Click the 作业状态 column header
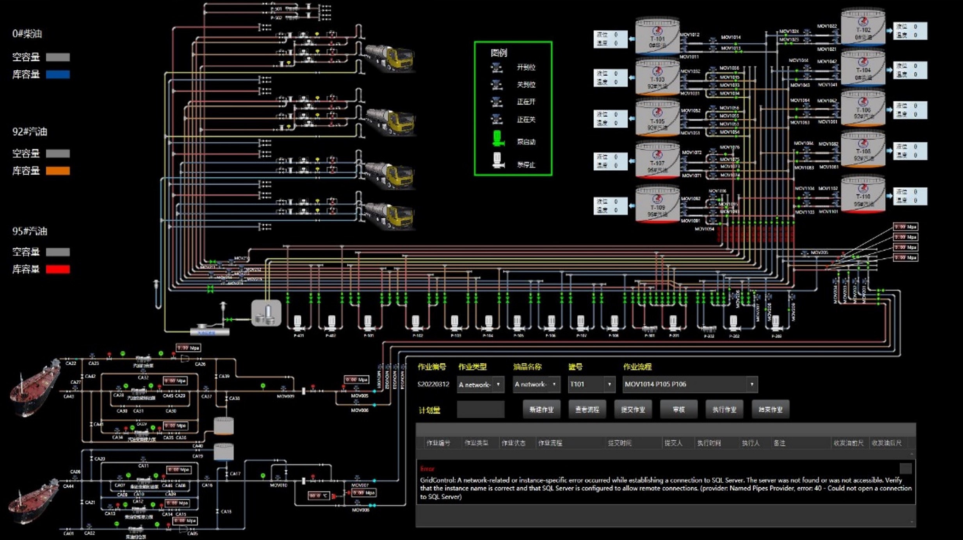The width and height of the screenshot is (963, 540). (513, 443)
